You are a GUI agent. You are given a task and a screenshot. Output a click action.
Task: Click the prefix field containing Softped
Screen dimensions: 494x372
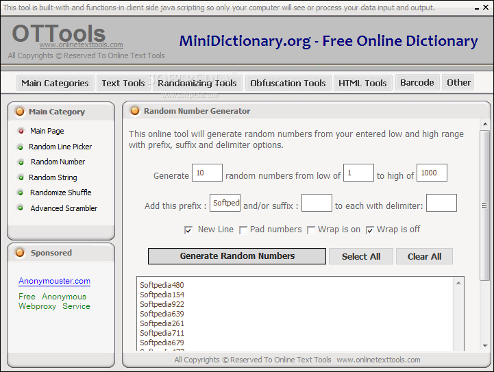(225, 203)
